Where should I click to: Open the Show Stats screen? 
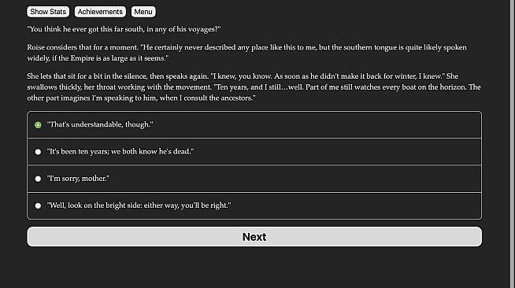(x=48, y=12)
